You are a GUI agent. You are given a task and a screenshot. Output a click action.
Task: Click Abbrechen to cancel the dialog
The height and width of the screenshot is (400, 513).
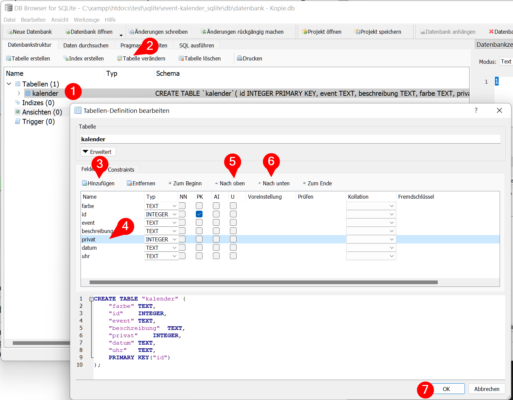487,389
